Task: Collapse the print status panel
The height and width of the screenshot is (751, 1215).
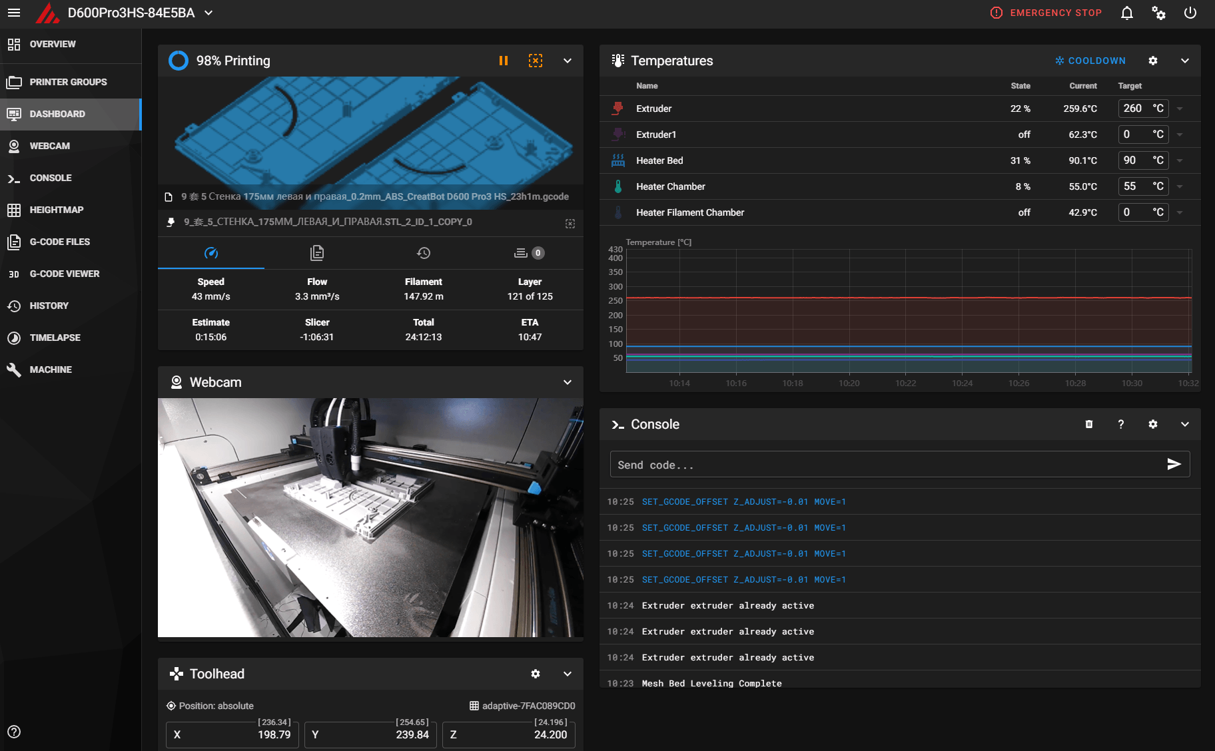Action: click(x=568, y=61)
